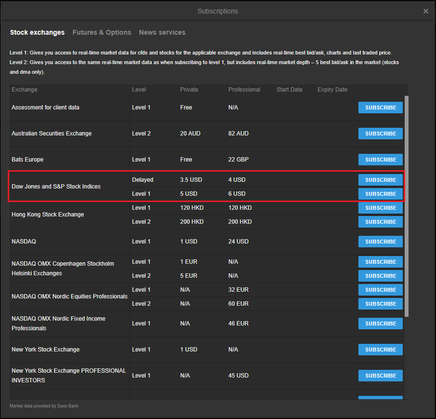Click the Professional column header
436x419 pixels.
tap(244, 90)
